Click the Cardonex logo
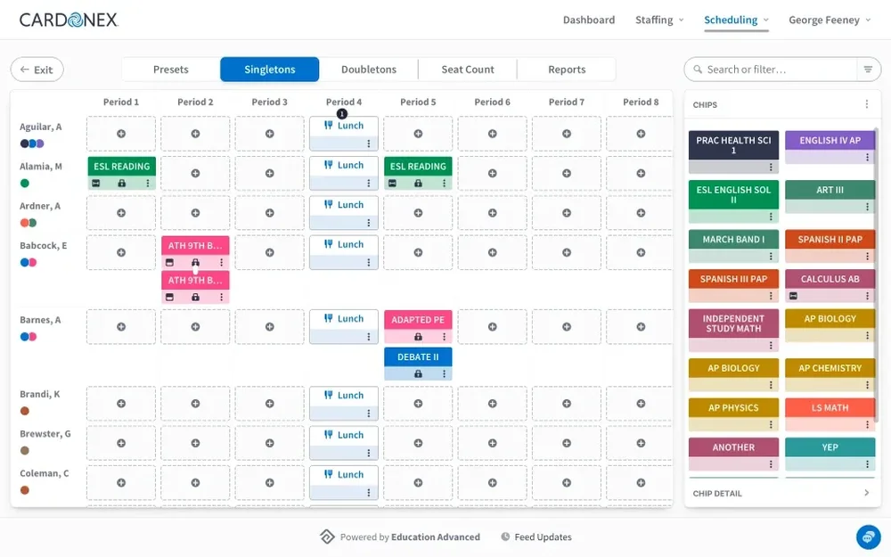This screenshot has height=557, width=891. click(x=69, y=20)
